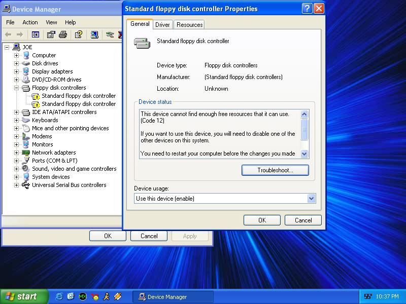
Task: Confirm with OK in the Properties dialog
Action: (261, 220)
